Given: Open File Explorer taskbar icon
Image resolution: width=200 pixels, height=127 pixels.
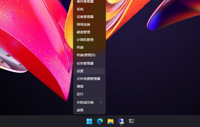Looking at the screenshot, I should click(110, 121).
